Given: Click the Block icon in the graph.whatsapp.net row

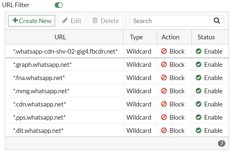Looking at the screenshot, I should [x=164, y=64].
